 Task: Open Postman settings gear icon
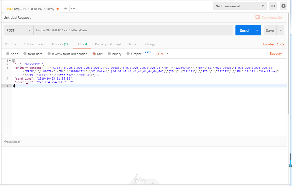click(283, 6)
